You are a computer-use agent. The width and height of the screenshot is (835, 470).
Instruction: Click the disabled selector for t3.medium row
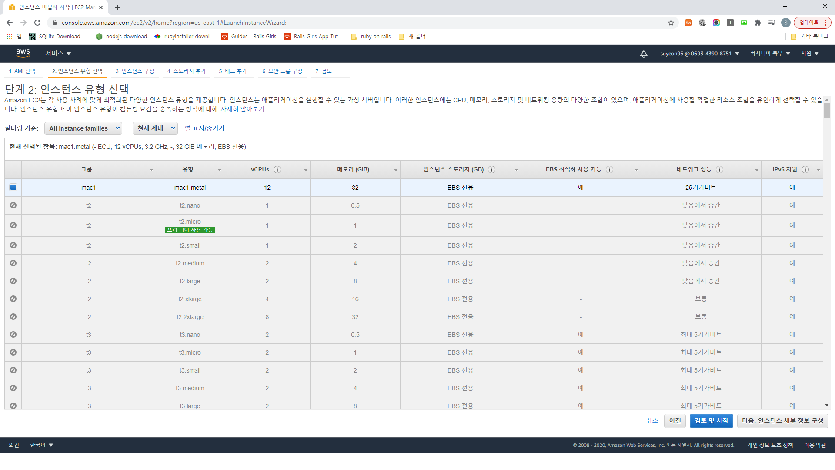(13, 388)
